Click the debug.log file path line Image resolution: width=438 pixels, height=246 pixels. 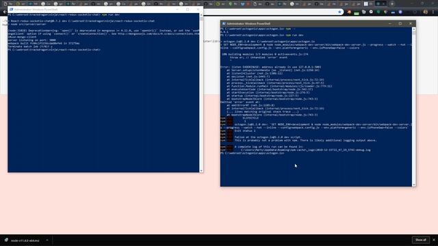[x=306, y=150]
